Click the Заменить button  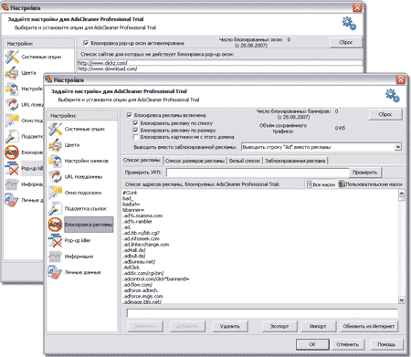[145, 326]
